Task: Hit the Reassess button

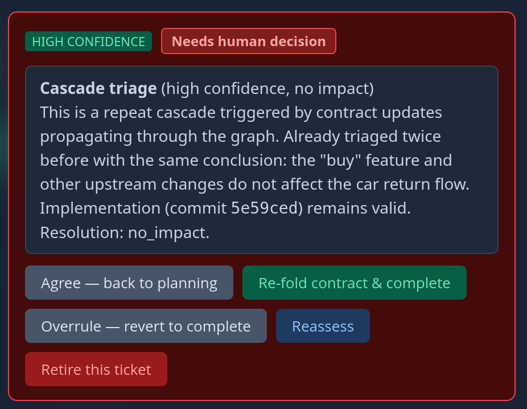Action: coord(323,326)
